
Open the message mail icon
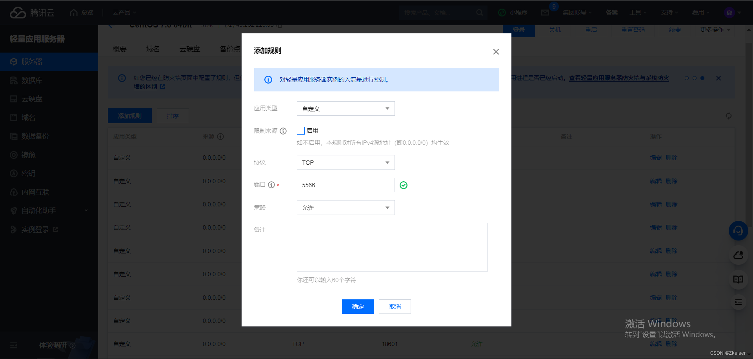pyautogui.click(x=545, y=13)
